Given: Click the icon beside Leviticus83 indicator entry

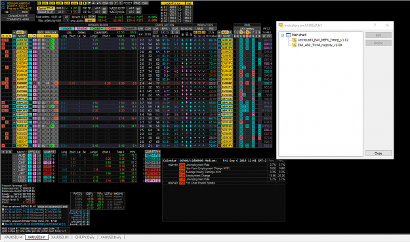Looking at the screenshot, I should [294, 40].
